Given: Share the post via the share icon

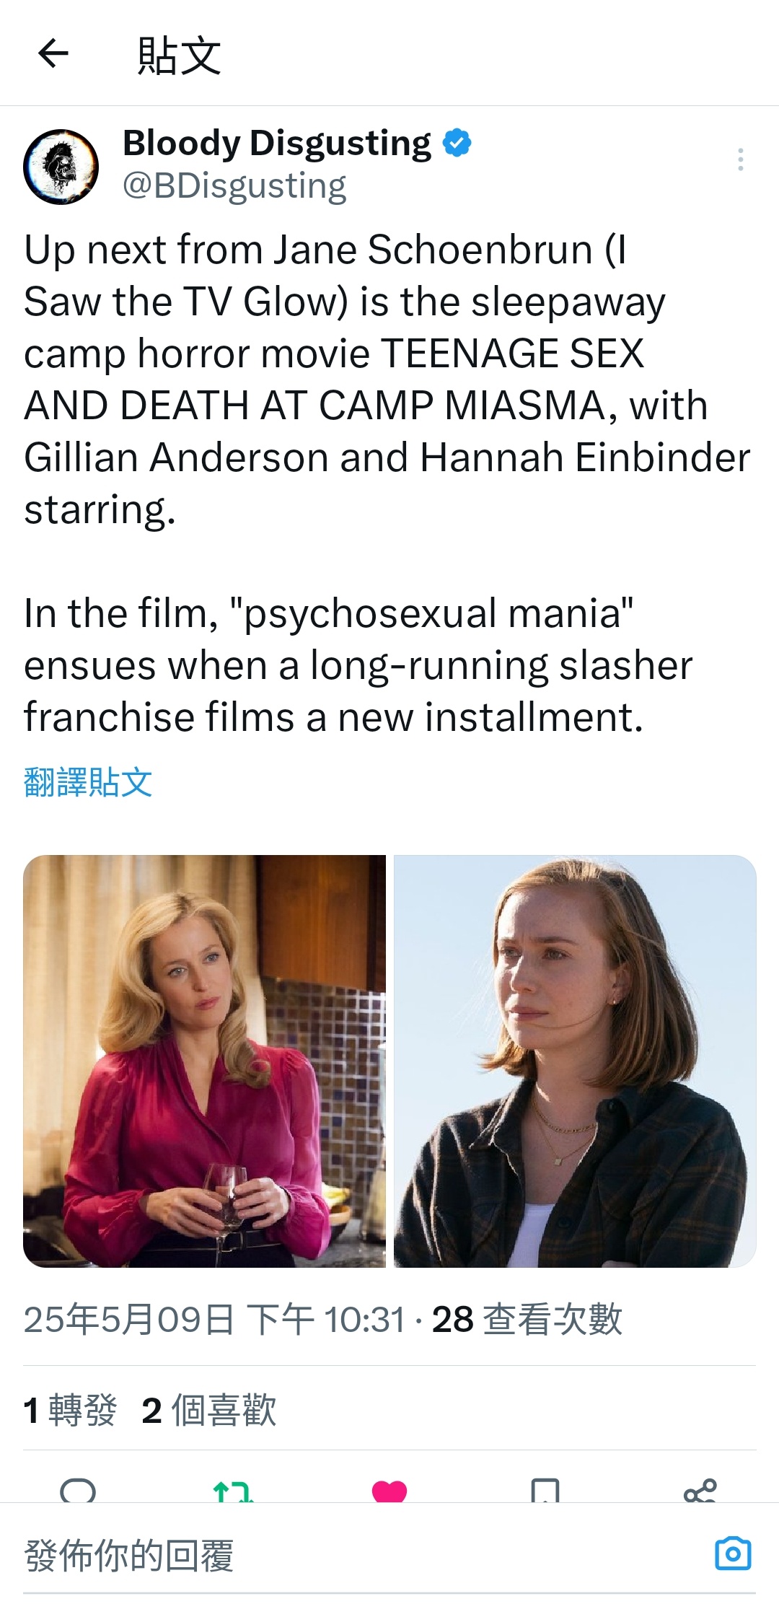Looking at the screenshot, I should pos(700,1491).
